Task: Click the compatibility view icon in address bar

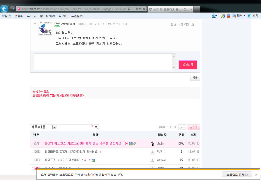Action: point(136,9)
